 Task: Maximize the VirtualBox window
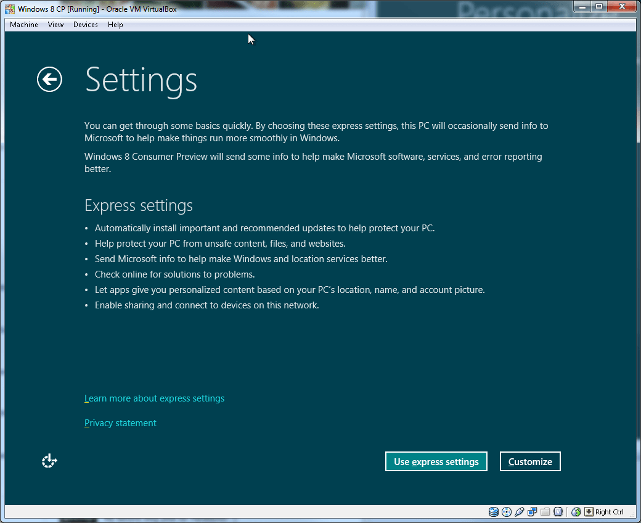point(599,7)
